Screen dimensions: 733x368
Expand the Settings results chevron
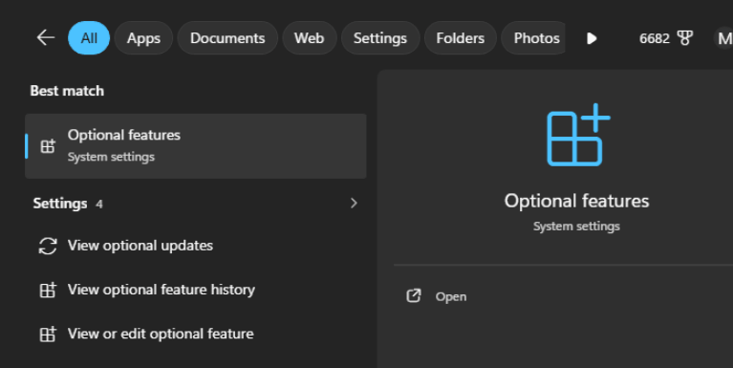tap(354, 203)
